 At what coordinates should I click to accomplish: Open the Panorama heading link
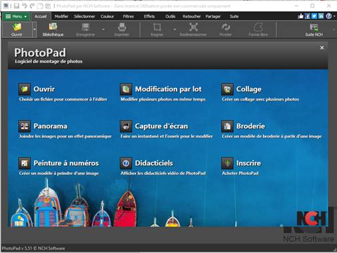[x=51, y=126]
